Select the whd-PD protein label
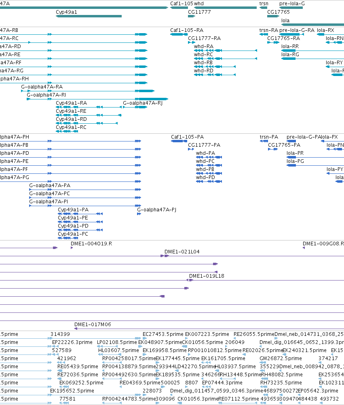The width and height of the screenshot is (344, 405). point(205,177)
